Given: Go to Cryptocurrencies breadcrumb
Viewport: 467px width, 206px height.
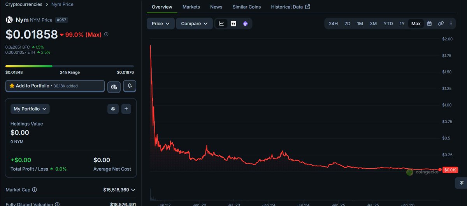Looking at the screenshot, I should 24,4.
